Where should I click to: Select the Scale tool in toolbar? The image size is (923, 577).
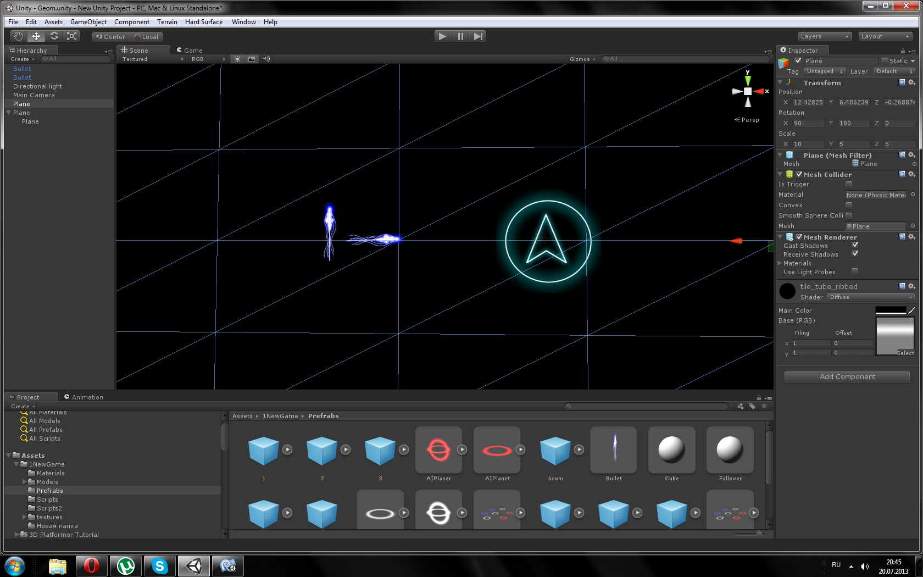(71, 36)
